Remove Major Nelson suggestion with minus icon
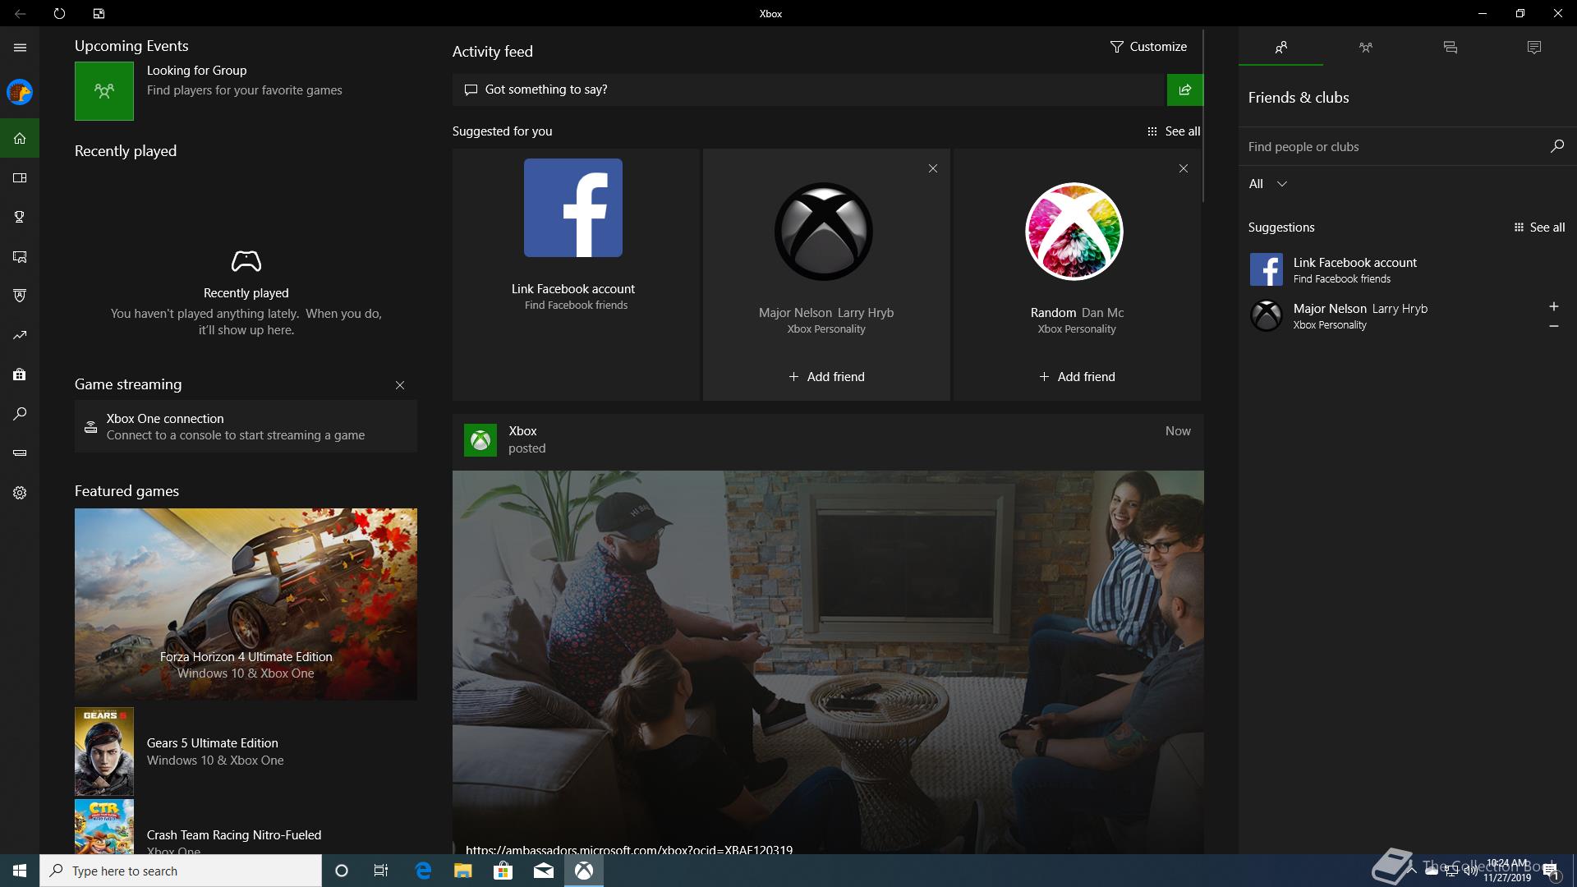 coord(1553,326)
